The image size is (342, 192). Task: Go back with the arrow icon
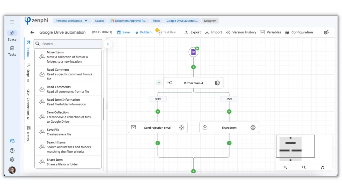(32, 32)
